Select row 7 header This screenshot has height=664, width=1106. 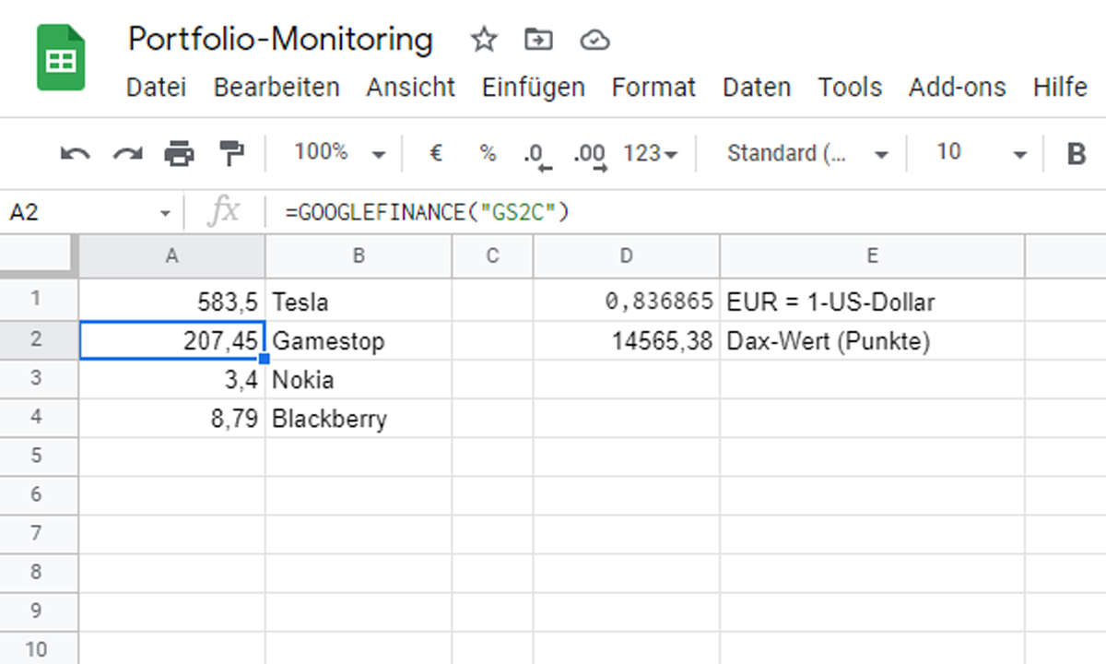point(38,534)
